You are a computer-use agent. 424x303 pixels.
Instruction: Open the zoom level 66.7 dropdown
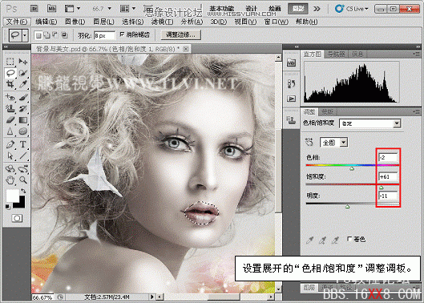pos(102,9)
